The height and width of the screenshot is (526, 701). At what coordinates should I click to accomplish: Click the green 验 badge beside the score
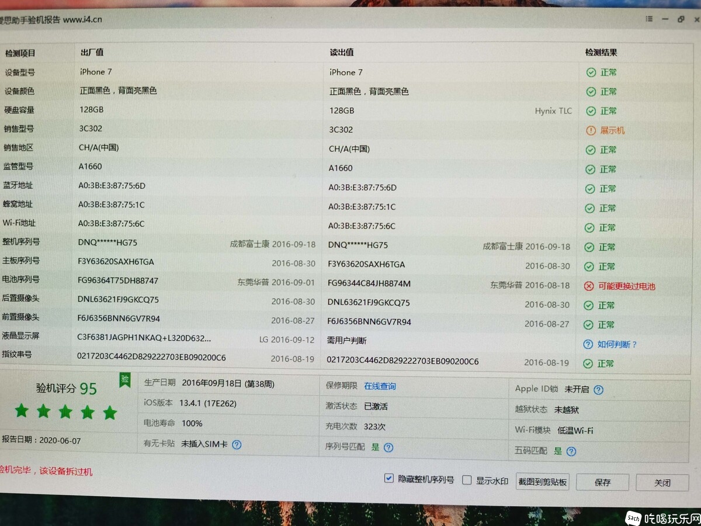pos(124,379)
